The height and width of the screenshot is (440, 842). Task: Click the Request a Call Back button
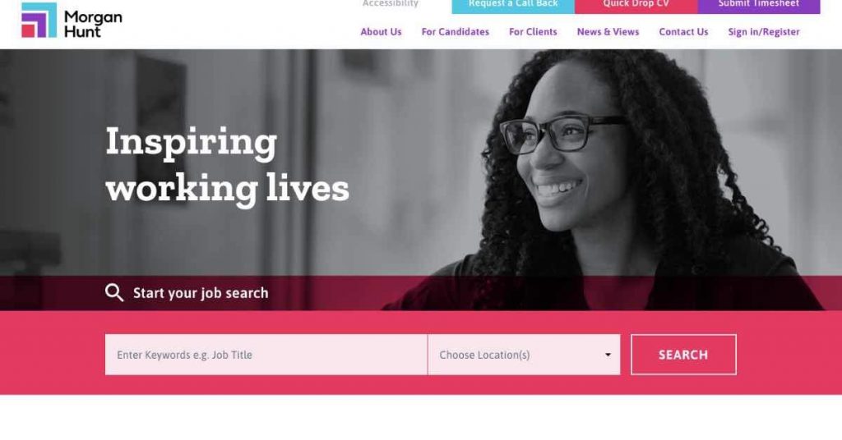(x=513, y=6)
